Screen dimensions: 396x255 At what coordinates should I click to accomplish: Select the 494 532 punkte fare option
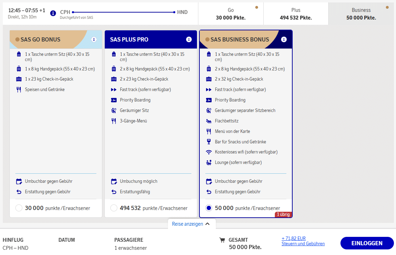tap(114, 208)
